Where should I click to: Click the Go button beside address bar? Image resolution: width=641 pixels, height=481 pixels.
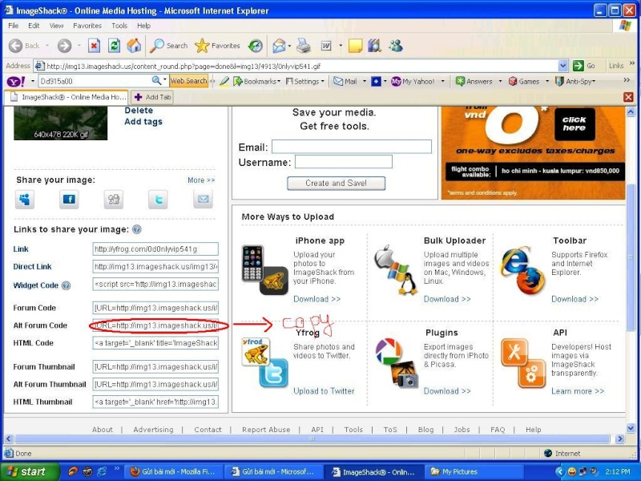tap(584, 66)
